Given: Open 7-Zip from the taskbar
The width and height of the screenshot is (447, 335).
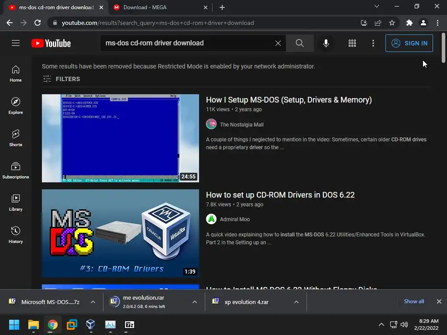Looking at the screenshot, I should point(129,325).
